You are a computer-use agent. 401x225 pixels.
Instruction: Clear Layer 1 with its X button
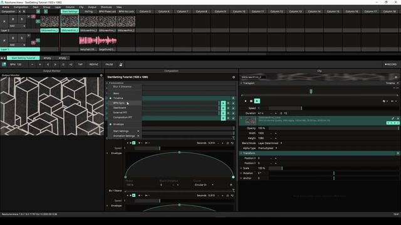[4, 40]
